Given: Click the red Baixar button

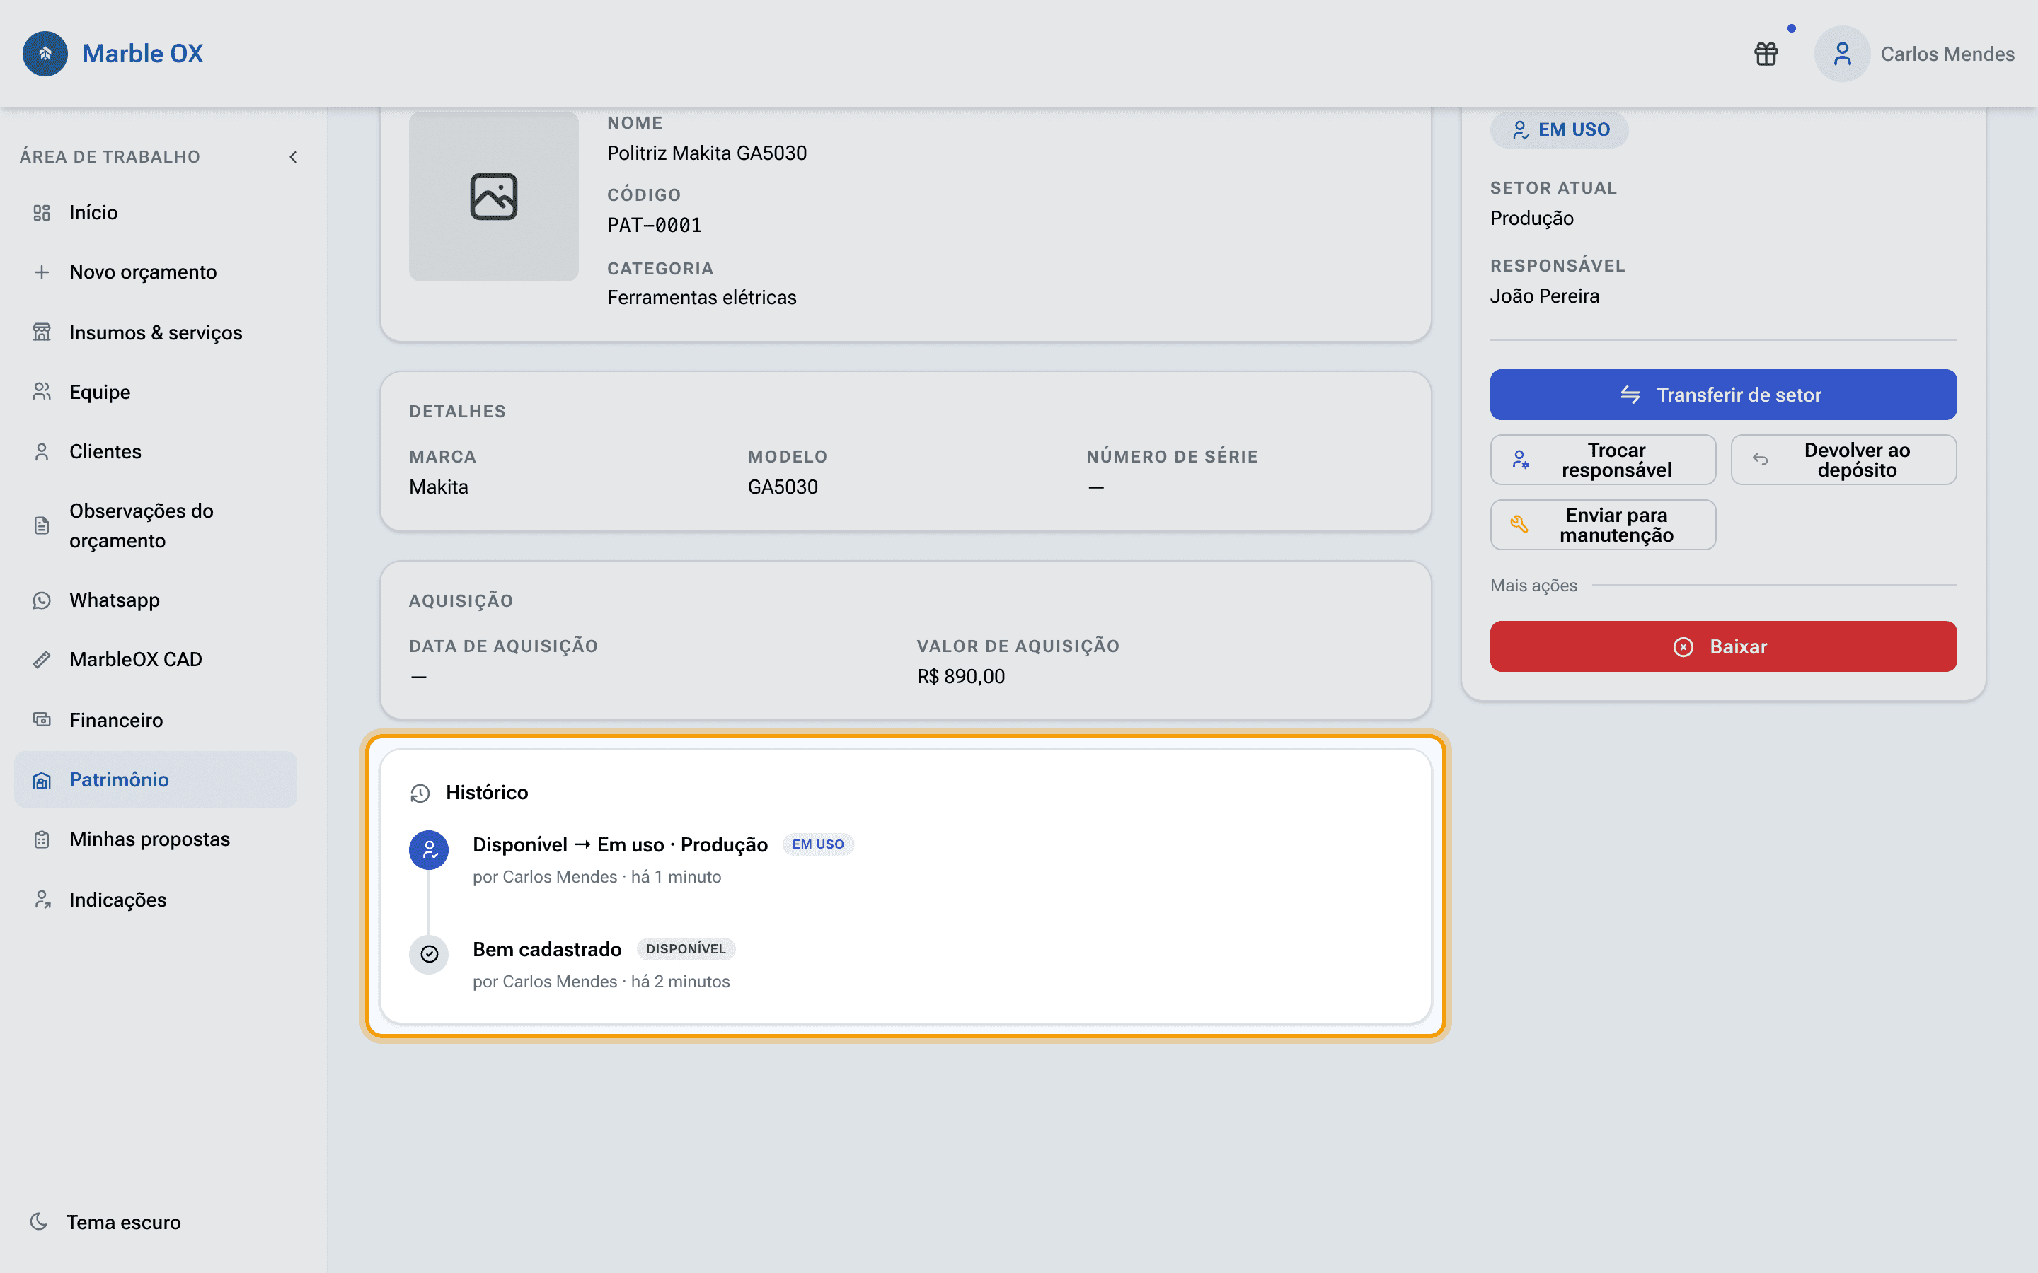Looking at the screenshot, I should point(1723,646).
